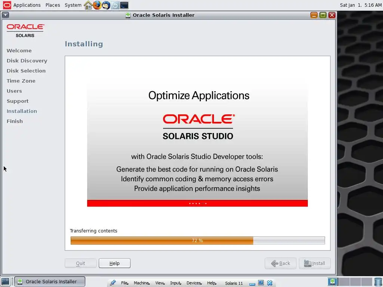Click the Time Zone step
383x287 pixels.
[x=21, y=81]
